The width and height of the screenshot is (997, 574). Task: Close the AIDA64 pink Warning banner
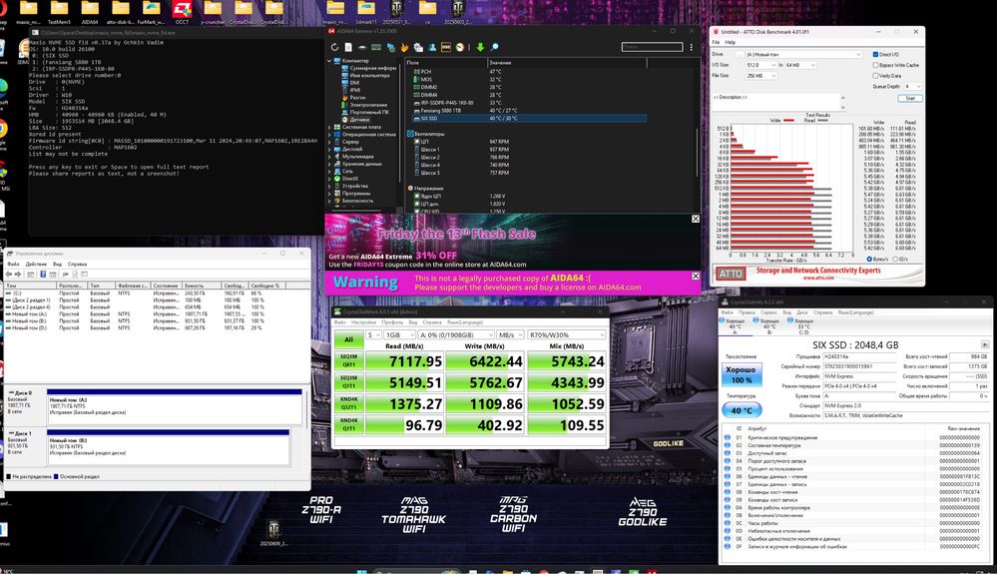click(x=695, y=276)
